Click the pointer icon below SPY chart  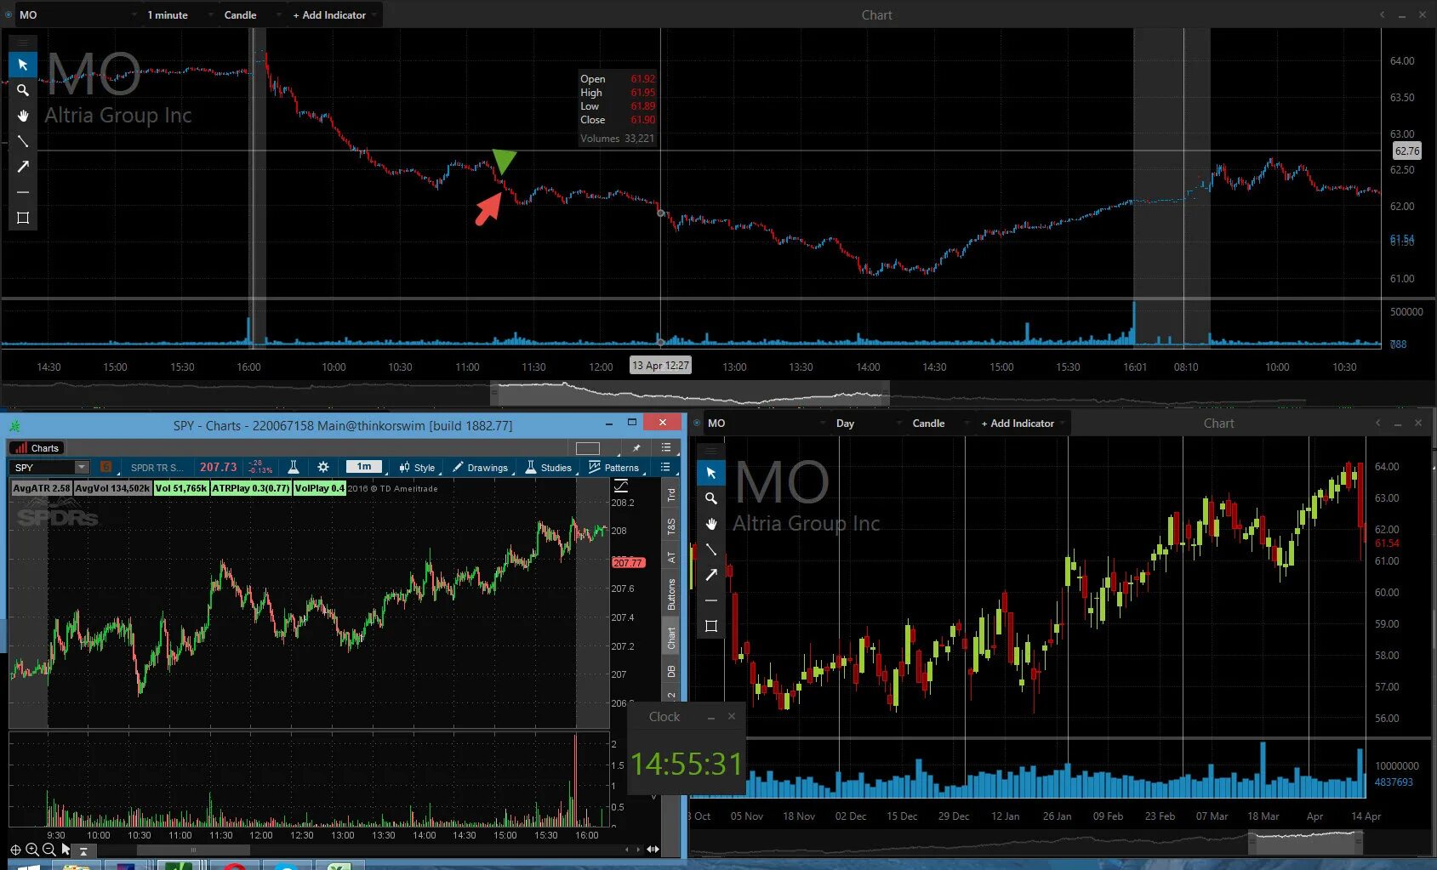point(66,849)
